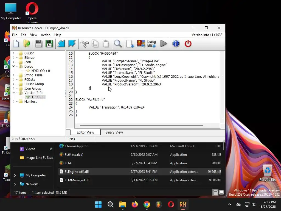Paste using the clipboard toolbar icon
Viewport: 281px width, 211px height.
pyautogui.click(x=106, y=44)
